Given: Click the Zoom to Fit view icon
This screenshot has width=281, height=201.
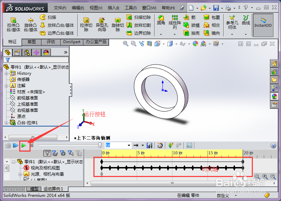Looking at the screenshot, I should (x=125, y=44).
